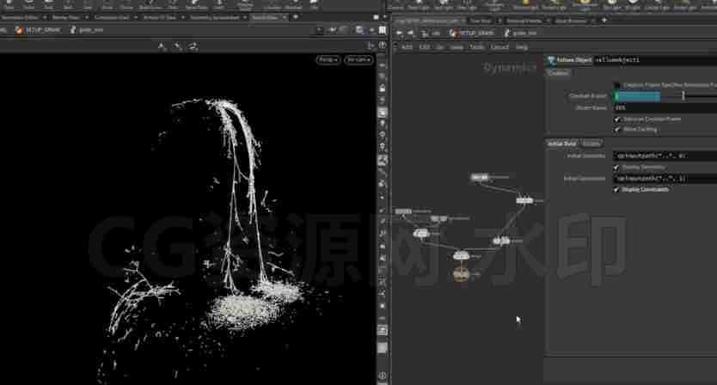Click the object name field in parameters
Screen dimensions: 717x385
click(x=655, y=60)
